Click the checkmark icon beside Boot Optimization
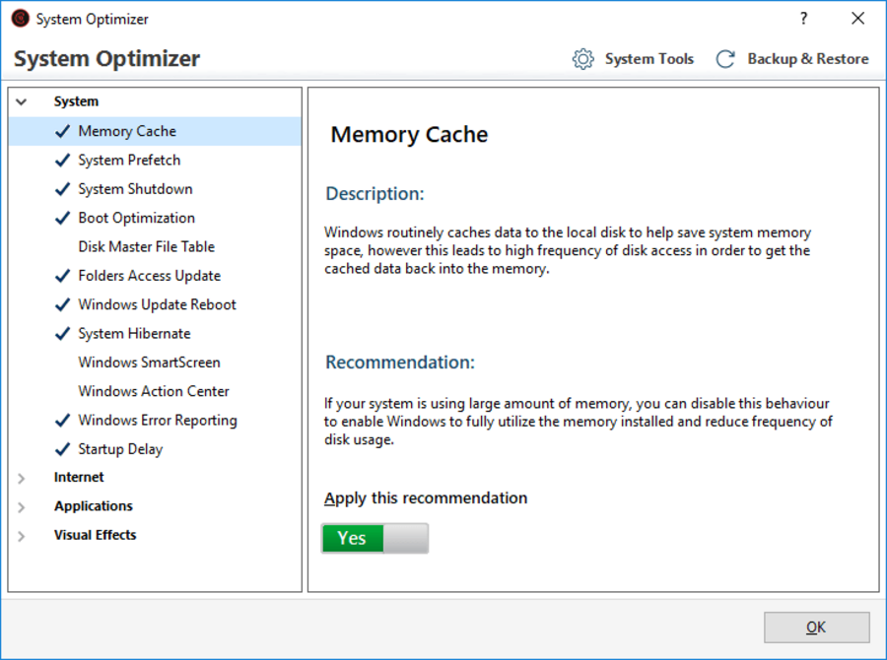 coord(63,219)
